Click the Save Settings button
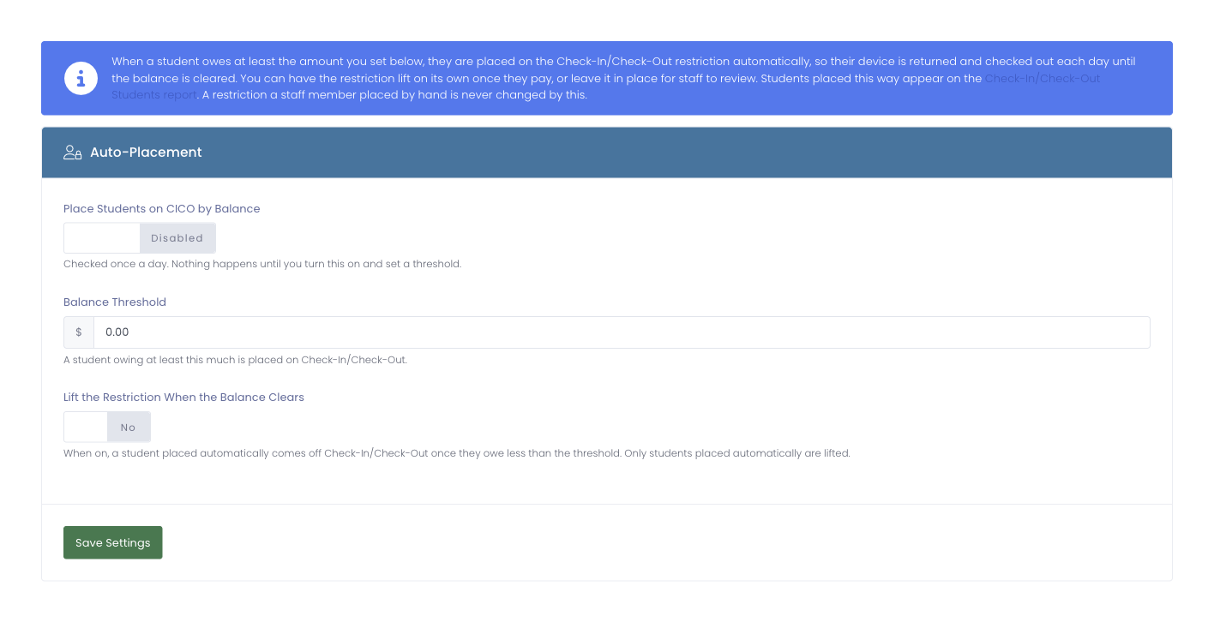The height and width of the screenshot is (640, 1214). (x=113, y=542)
